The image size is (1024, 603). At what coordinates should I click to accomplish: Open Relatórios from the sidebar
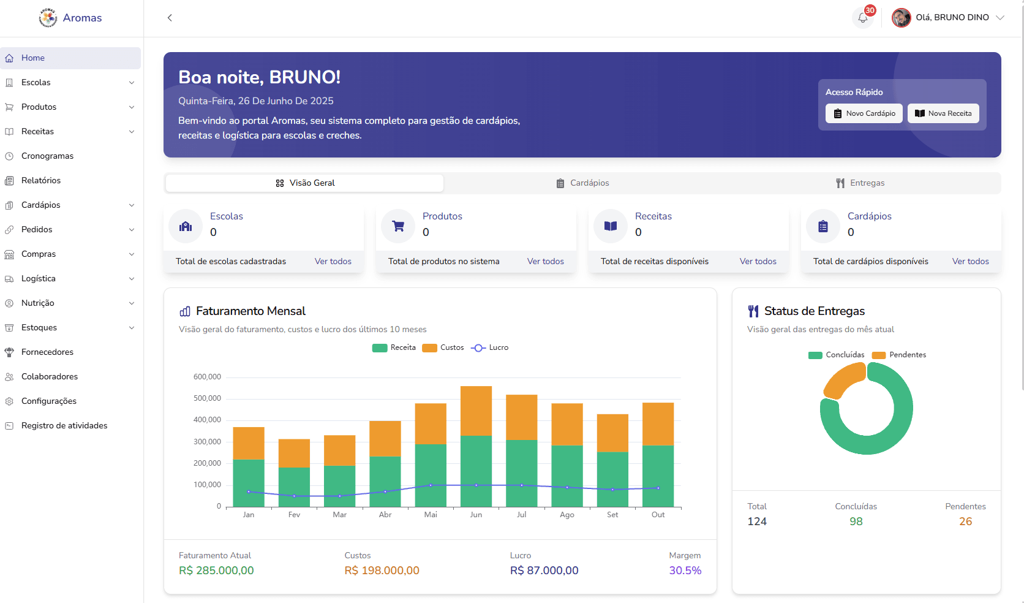[x=41, y=180]
